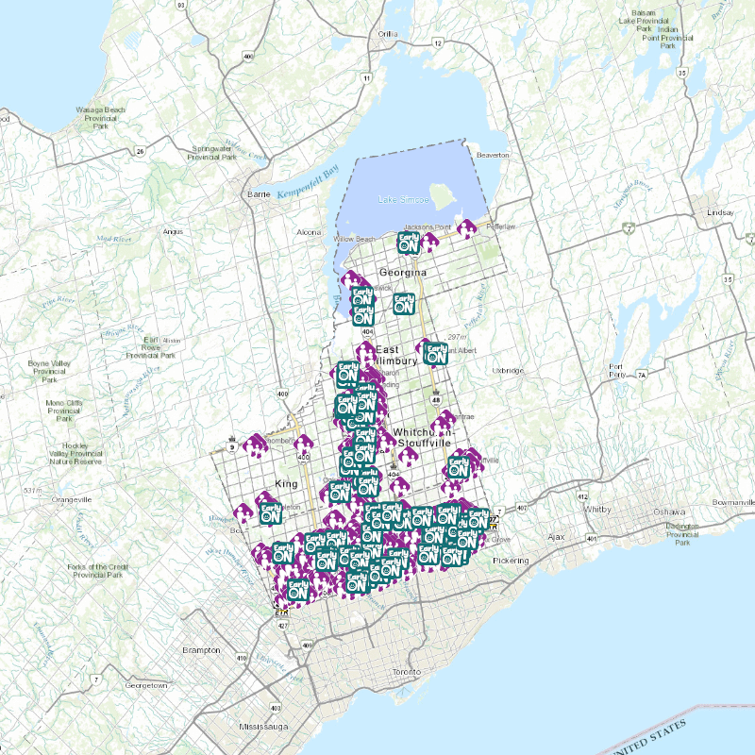Select the purple marker near Schomberg
This screenshot has height=755, width=755.
pos(254,445)
